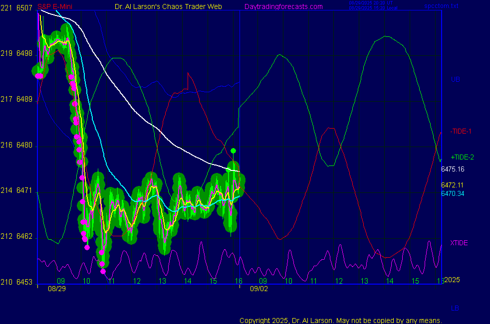
Task: Open the Daytradingforecasts.com link
Action: click(x=283, y=6)
